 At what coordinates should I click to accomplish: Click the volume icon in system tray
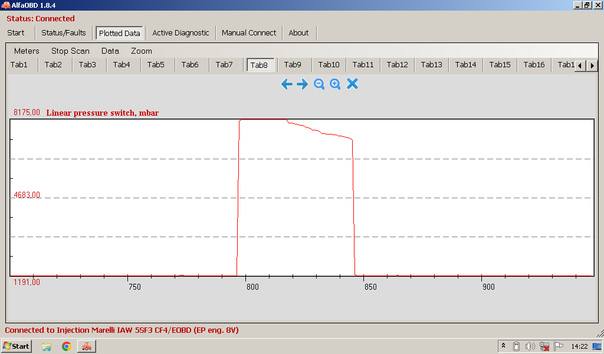(530, 346)
